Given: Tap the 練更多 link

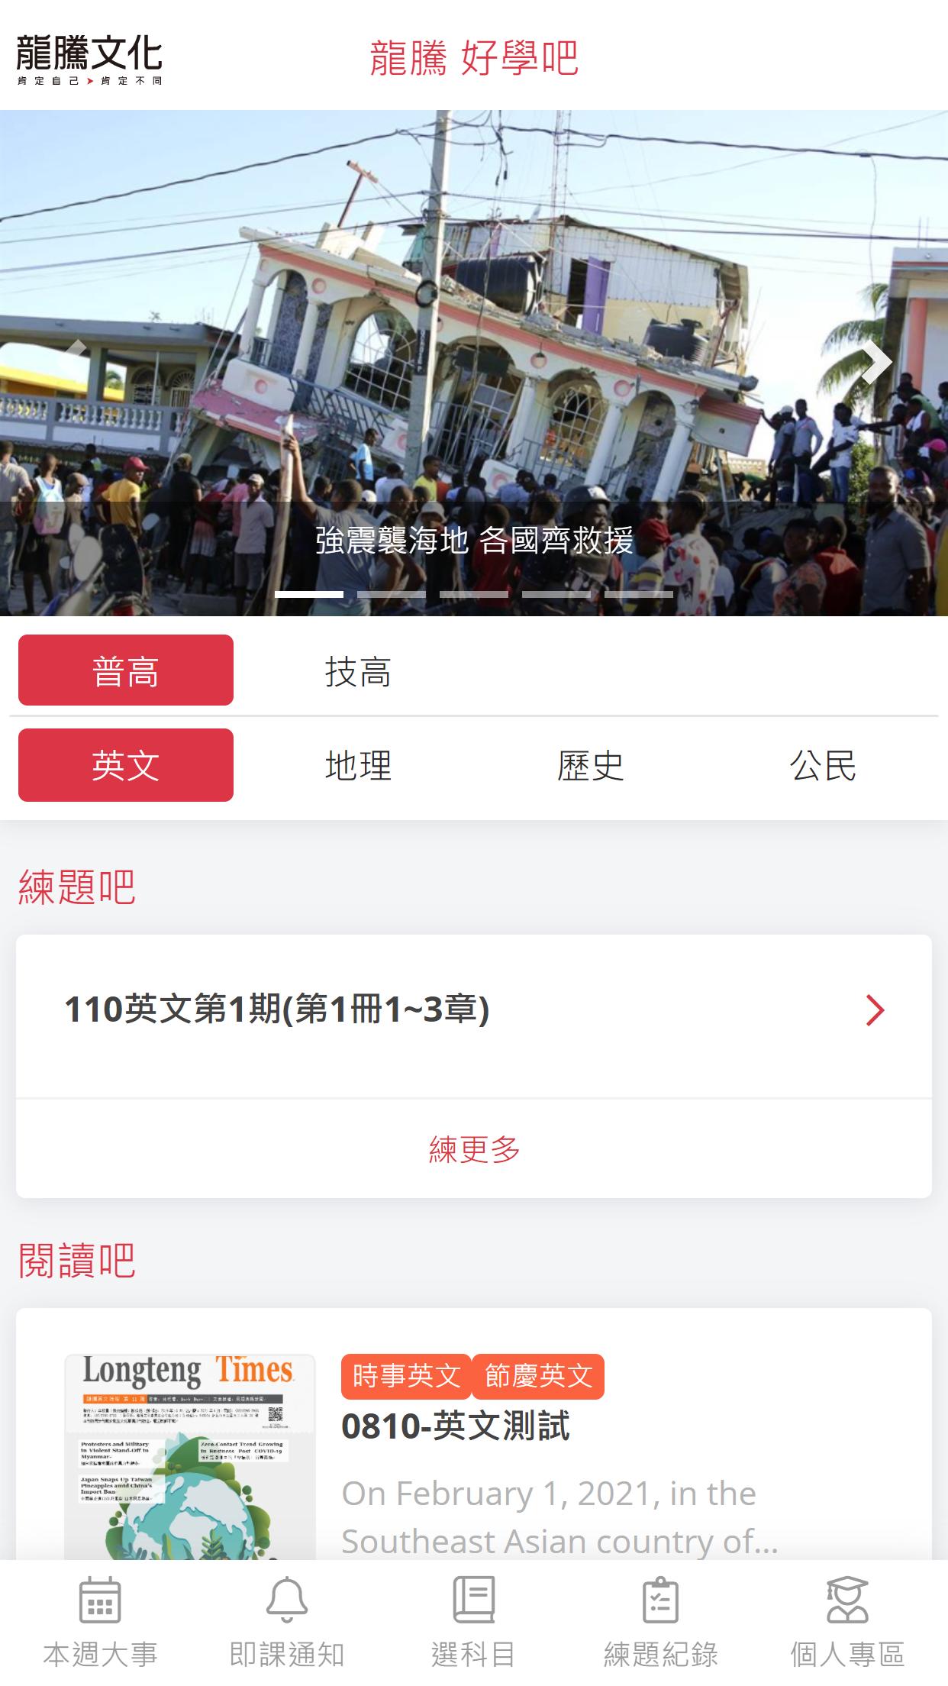Looking at the screenshot, I should coord(474,1149).
